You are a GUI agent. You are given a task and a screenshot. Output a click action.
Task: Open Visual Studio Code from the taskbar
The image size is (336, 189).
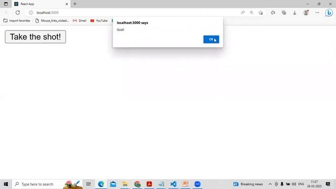[173, 184]
